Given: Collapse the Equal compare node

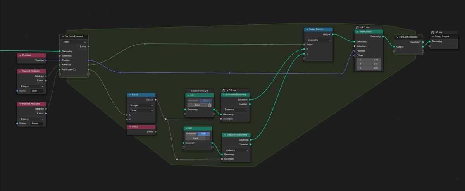Looking at the screenshot, I should coord(130,95).
